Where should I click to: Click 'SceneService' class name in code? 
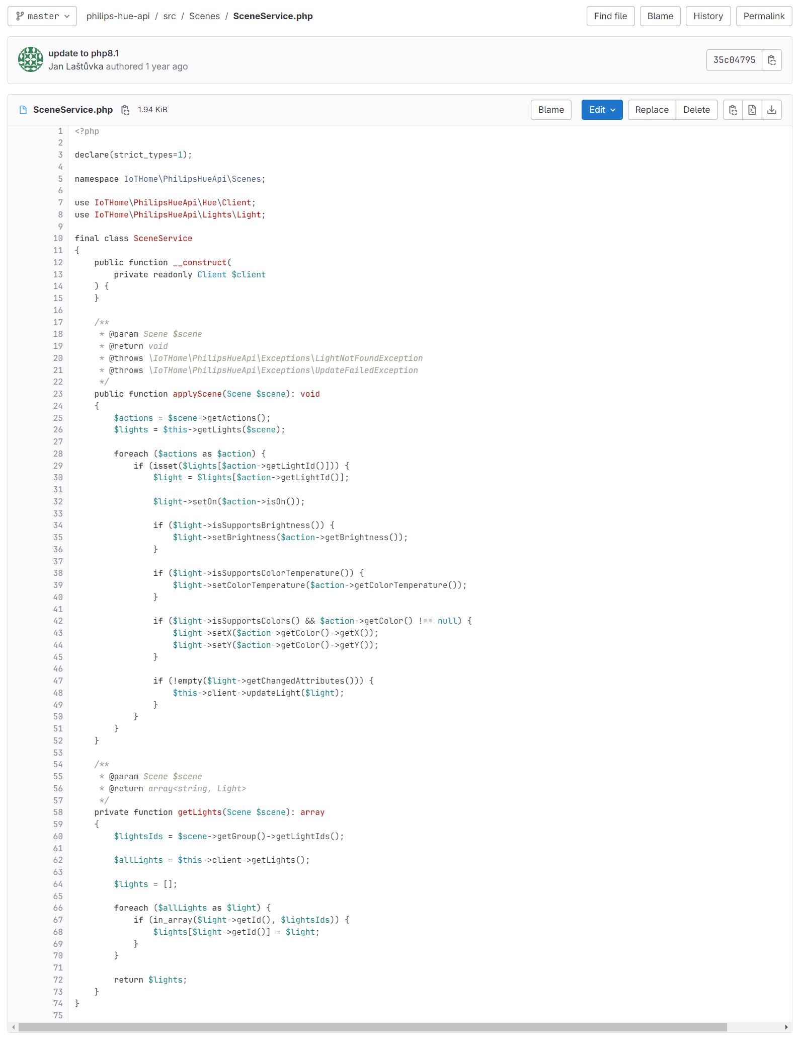tap(163, 239)
